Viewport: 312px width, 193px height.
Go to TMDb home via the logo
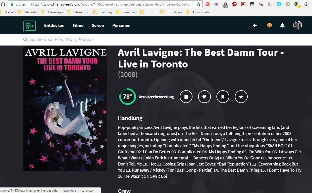coord(30,26)
